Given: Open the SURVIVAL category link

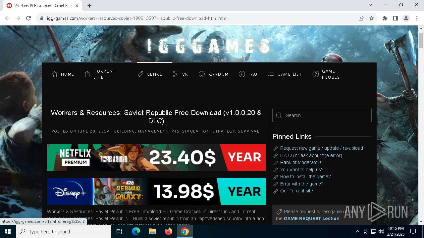Looking at the screenshot, I should pyautogui.click(x=249, y=131).
